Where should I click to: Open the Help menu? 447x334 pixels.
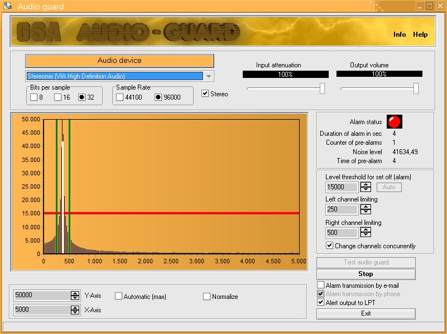(x=420, y=35)
